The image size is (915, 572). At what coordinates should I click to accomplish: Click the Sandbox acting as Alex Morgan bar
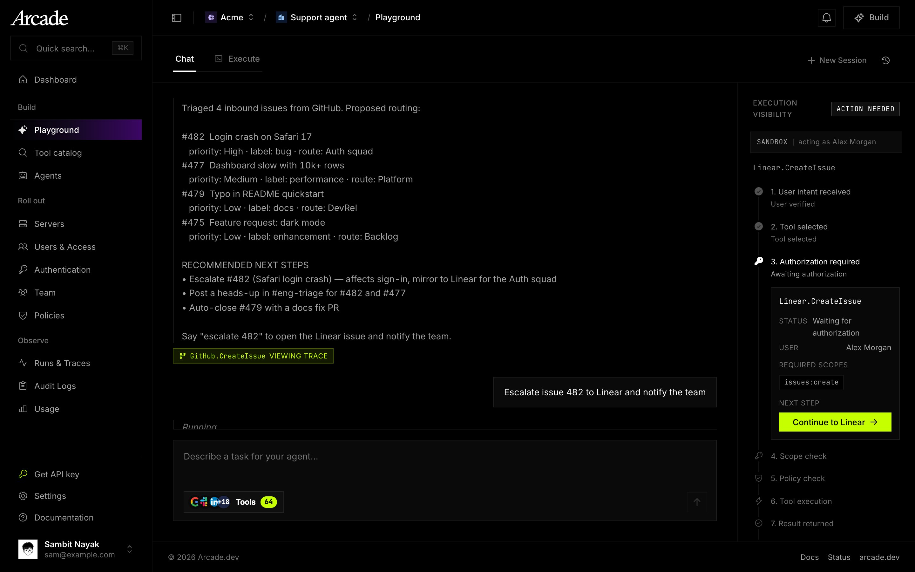826,142
